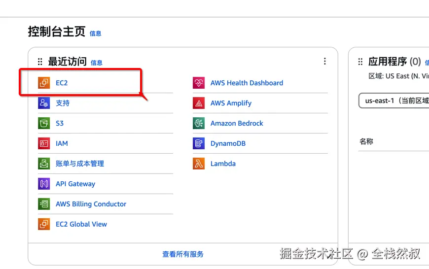
Task: Click the S3 bucket icon
Action: [x=44, y=123]
